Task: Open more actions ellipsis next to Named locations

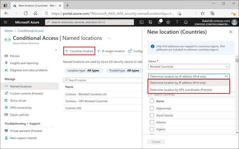Action: coord(109,38)
